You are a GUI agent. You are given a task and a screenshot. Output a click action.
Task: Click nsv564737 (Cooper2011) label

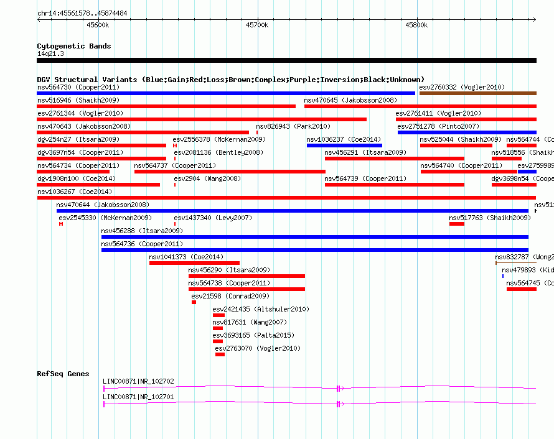point(175,165)
